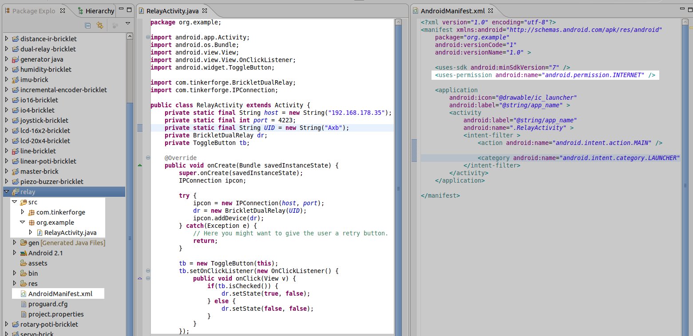The width and height of the screenshot is (693, 336).
Task: Click the Android 2.1 library icon
Action: coord(24,253)
